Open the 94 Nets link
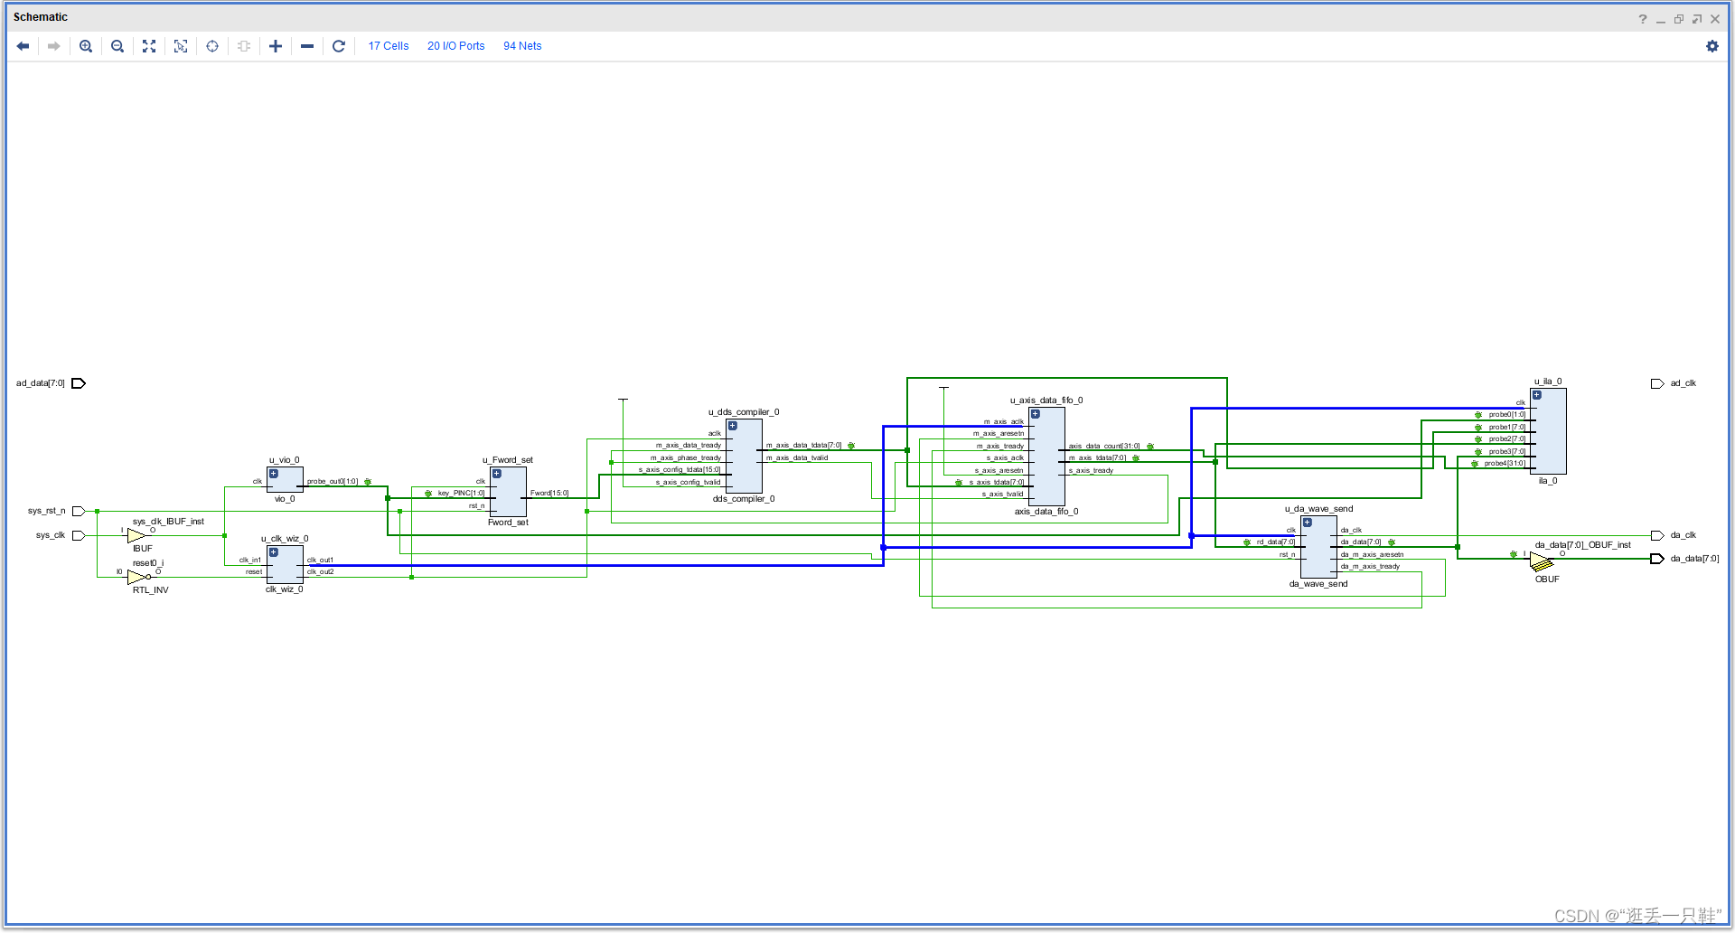 click(522, 46)
